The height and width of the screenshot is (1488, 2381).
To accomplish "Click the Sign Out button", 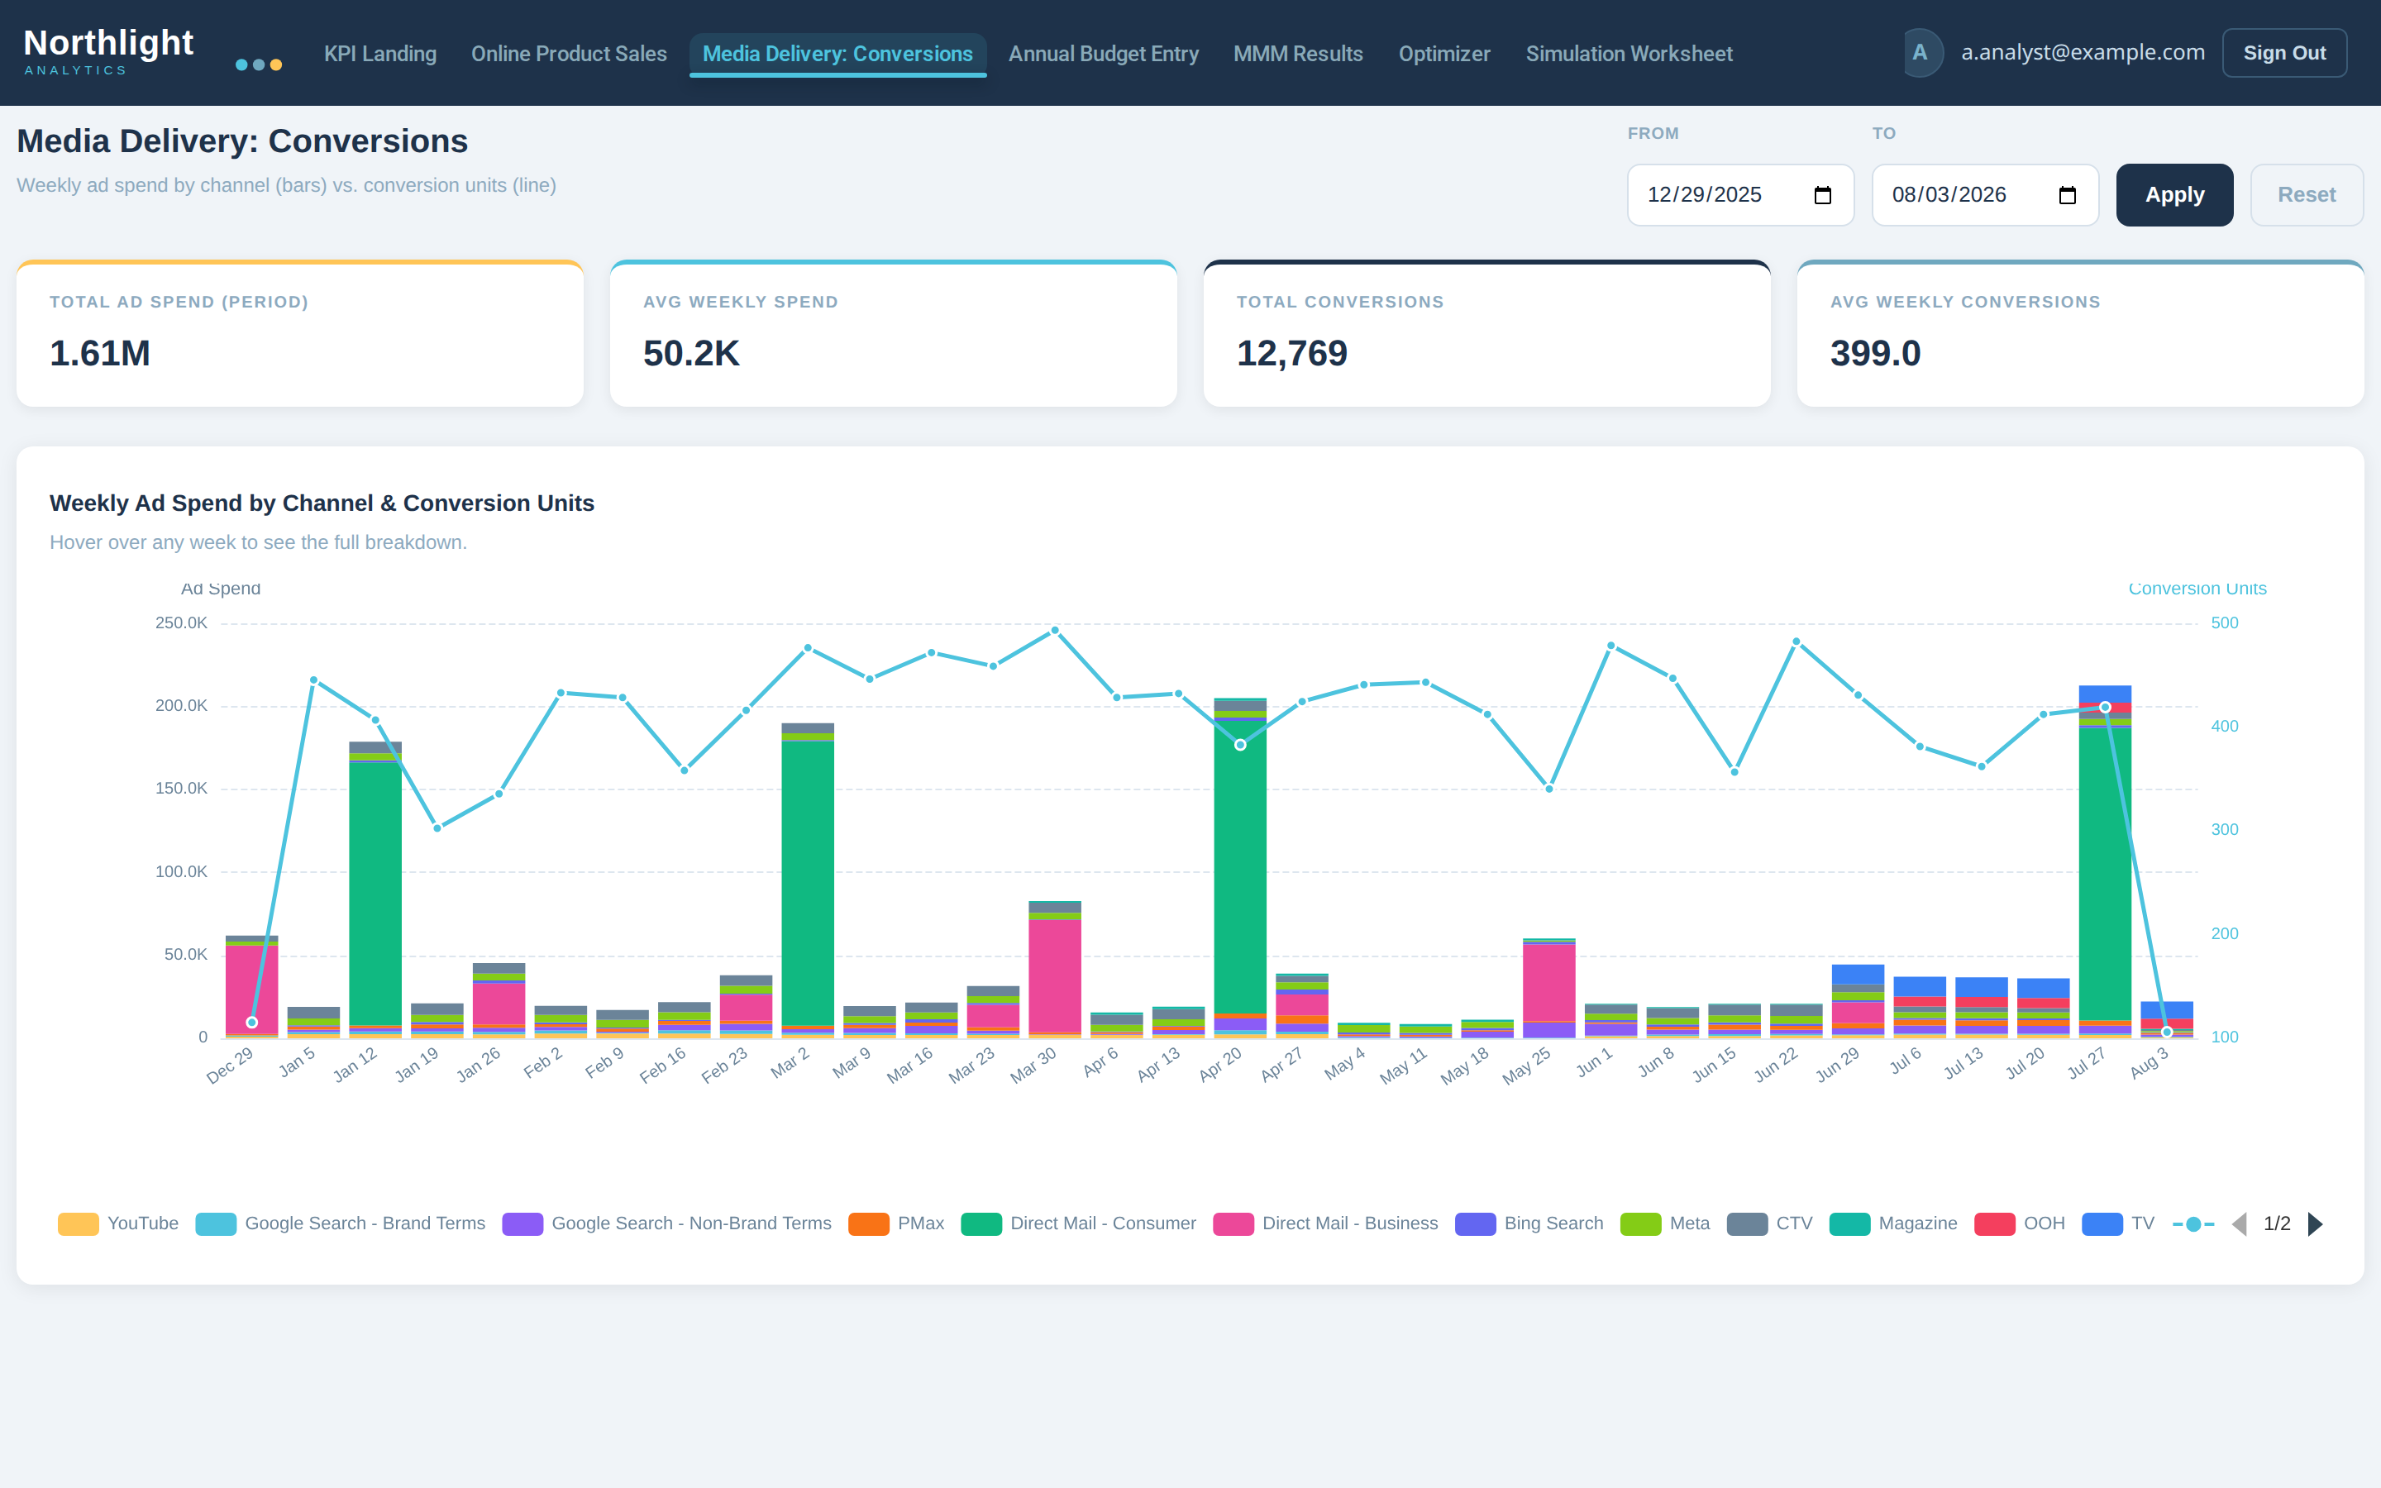I will click(x=2283, y=53).
